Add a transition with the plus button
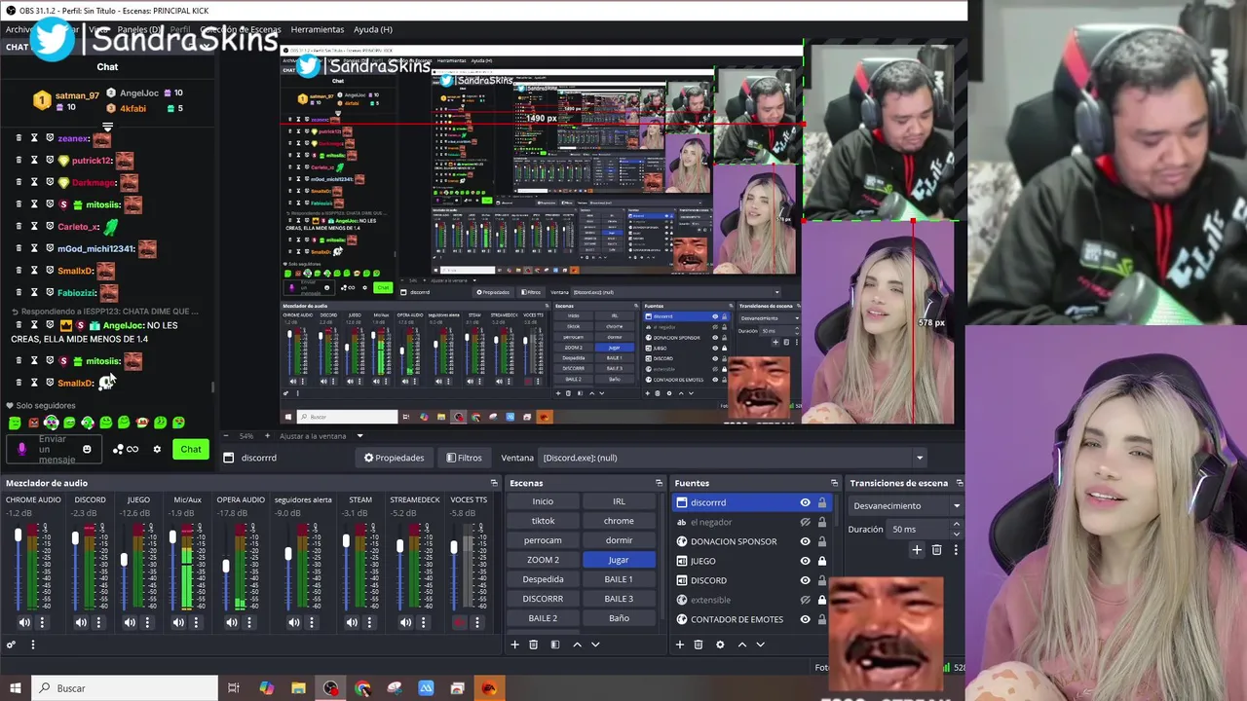The width and height of the screenshot is (1247, 701). pyautogui.click(x=917, y=550)
